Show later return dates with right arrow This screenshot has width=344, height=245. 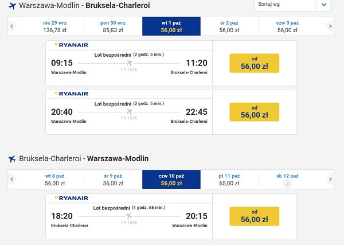(x=330, y=179)
